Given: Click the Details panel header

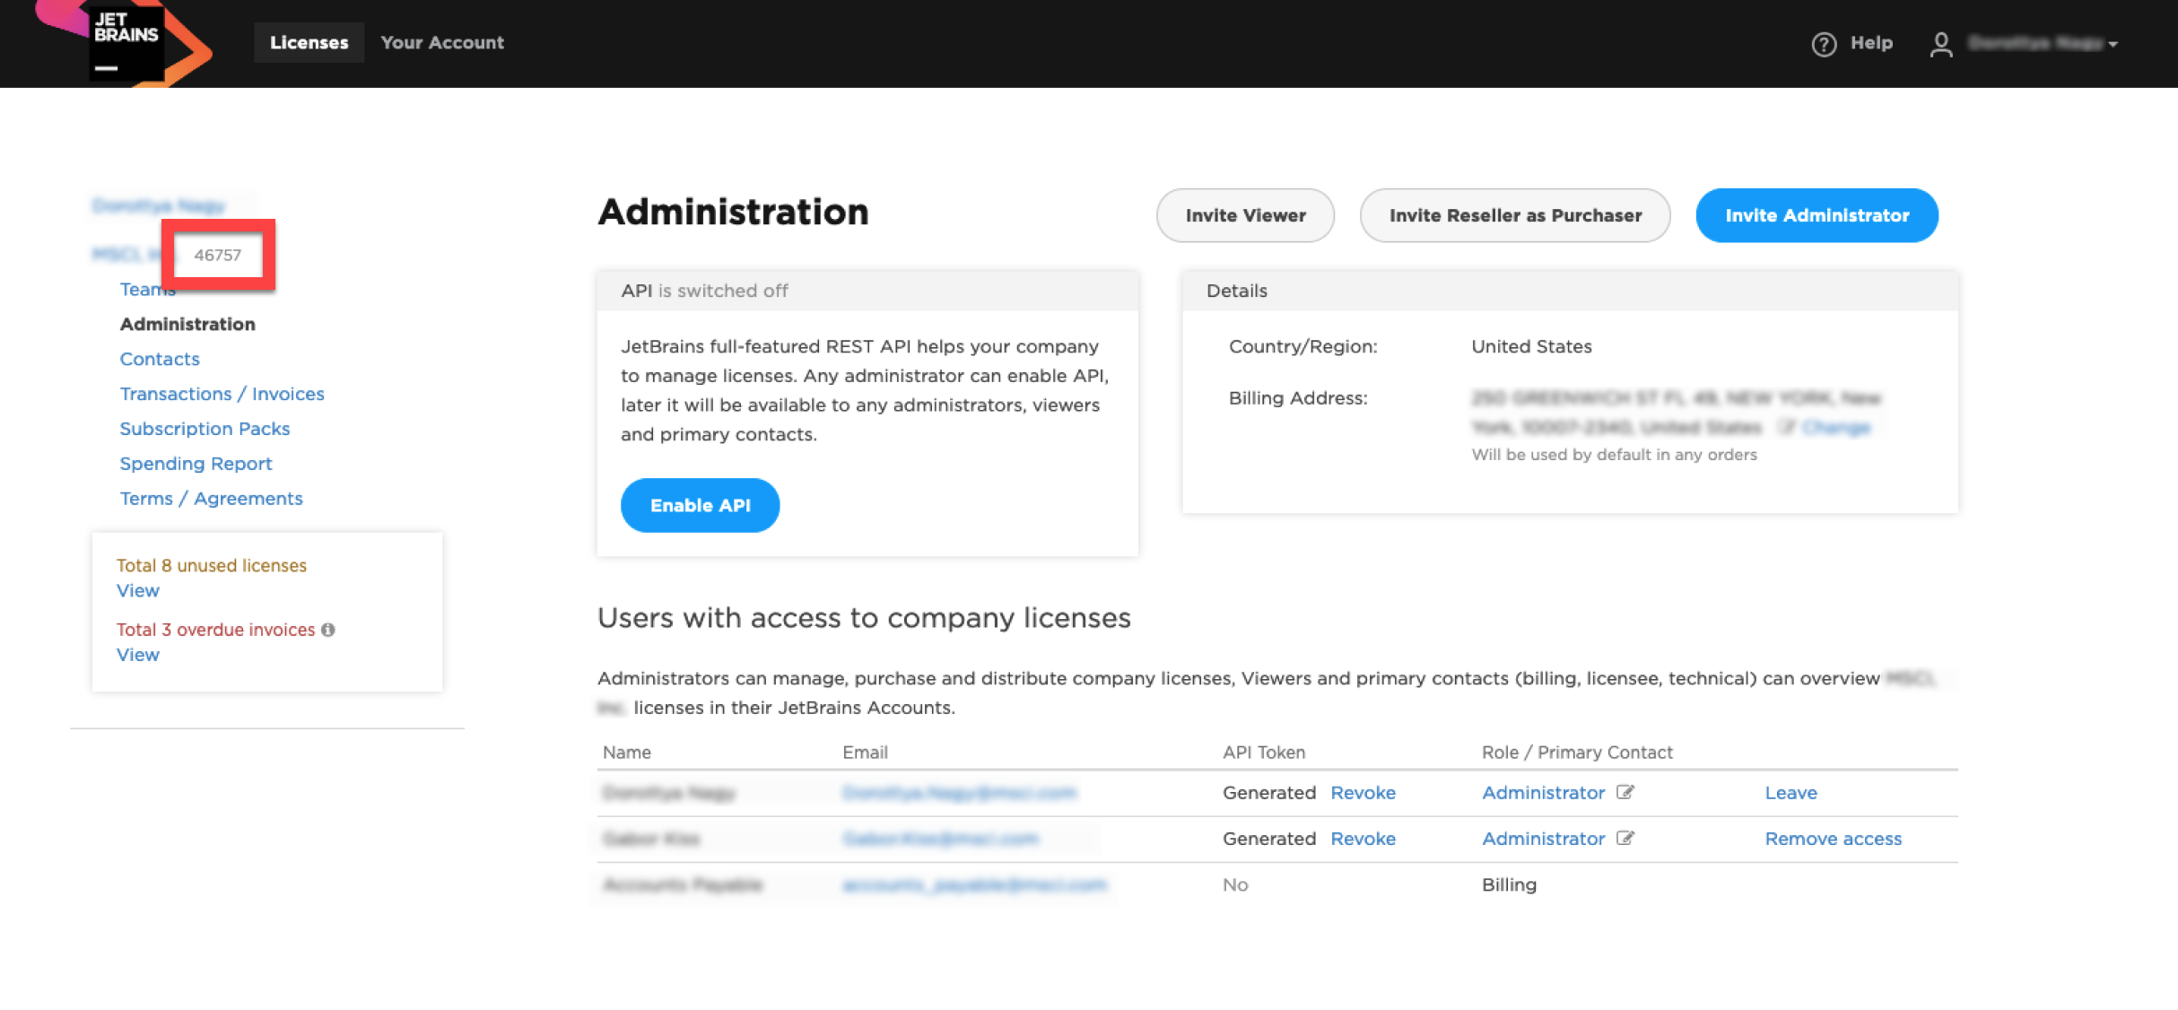Looking at the screenshot, I should coord(1570,291).
